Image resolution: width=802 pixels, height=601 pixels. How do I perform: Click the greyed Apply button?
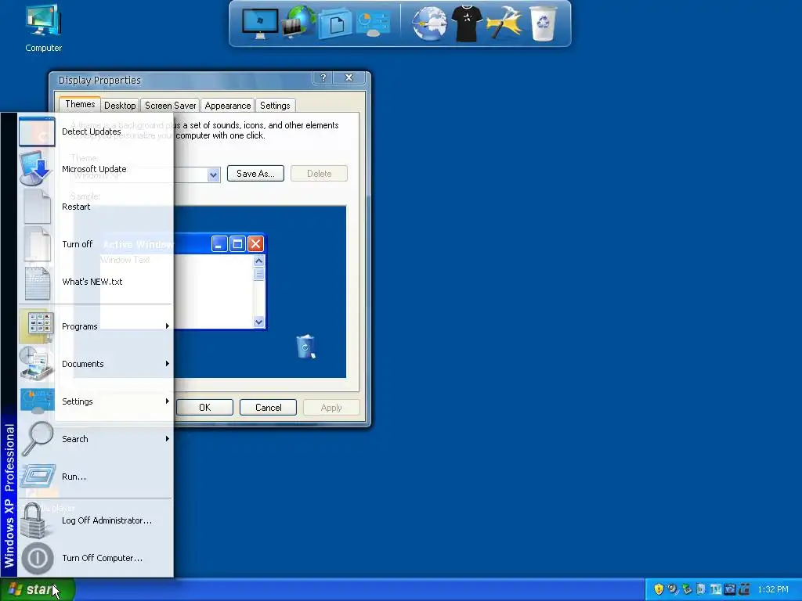pos(331,407)
